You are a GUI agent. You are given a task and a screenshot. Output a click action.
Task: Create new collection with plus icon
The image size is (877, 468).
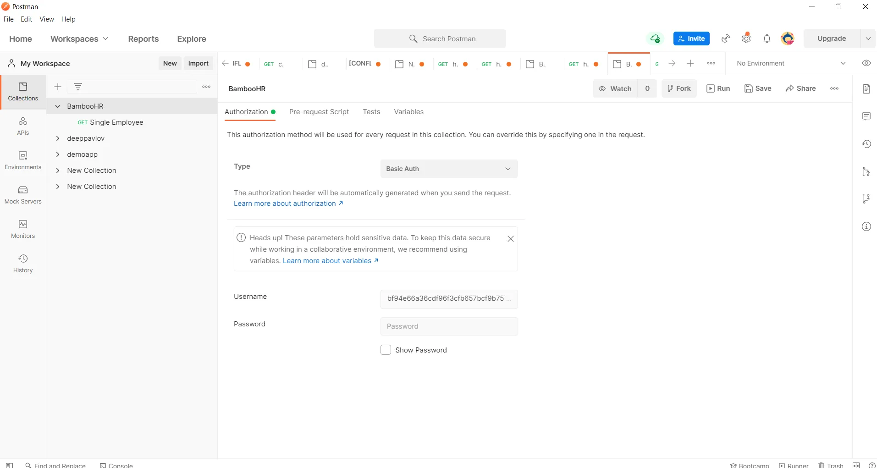pyautogui.click(x=58, y=87)
